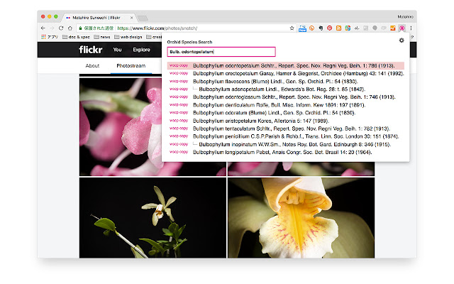This screenshot has height=284, width=454.
Task: Reload the page with refresh icon
Action: coord(61,28)
